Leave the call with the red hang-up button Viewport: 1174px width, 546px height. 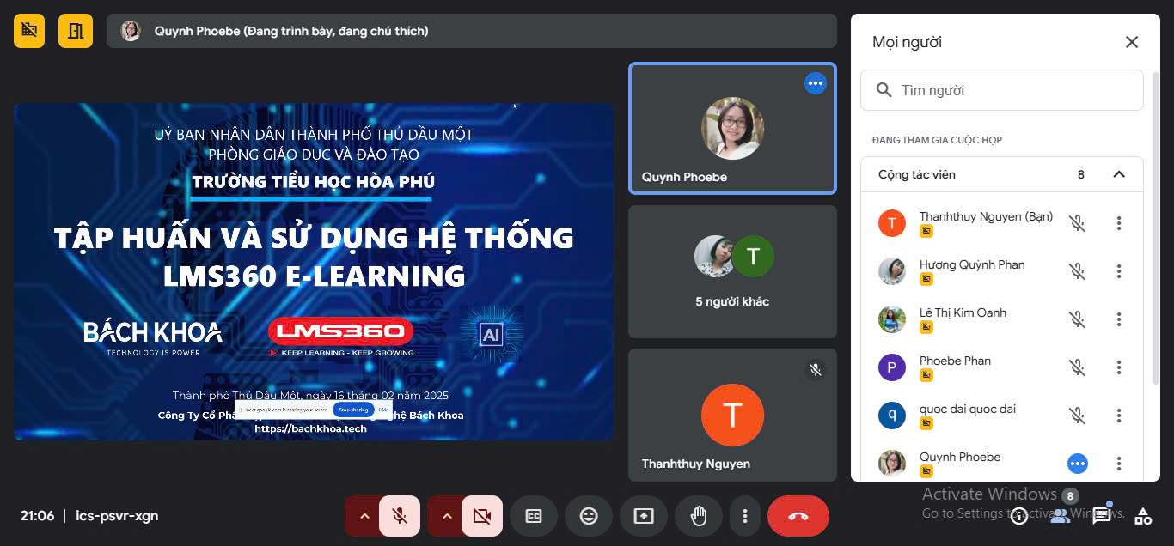798,516
